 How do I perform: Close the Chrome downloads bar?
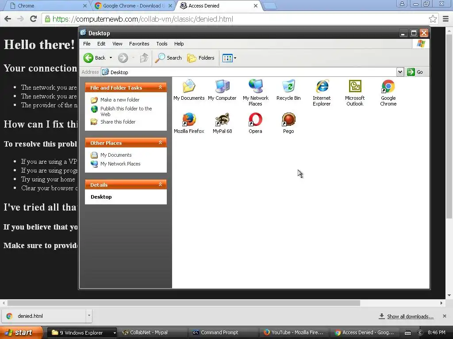(x=444, y=316)
